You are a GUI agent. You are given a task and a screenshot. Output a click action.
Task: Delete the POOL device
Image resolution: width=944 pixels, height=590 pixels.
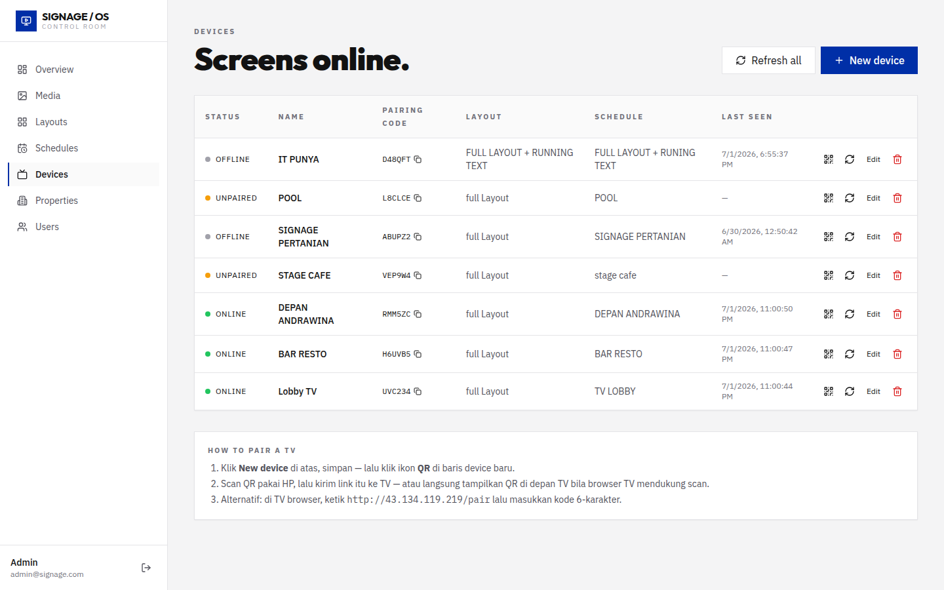pos(897,198)
